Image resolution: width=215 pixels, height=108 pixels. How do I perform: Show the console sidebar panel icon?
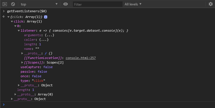5,4
